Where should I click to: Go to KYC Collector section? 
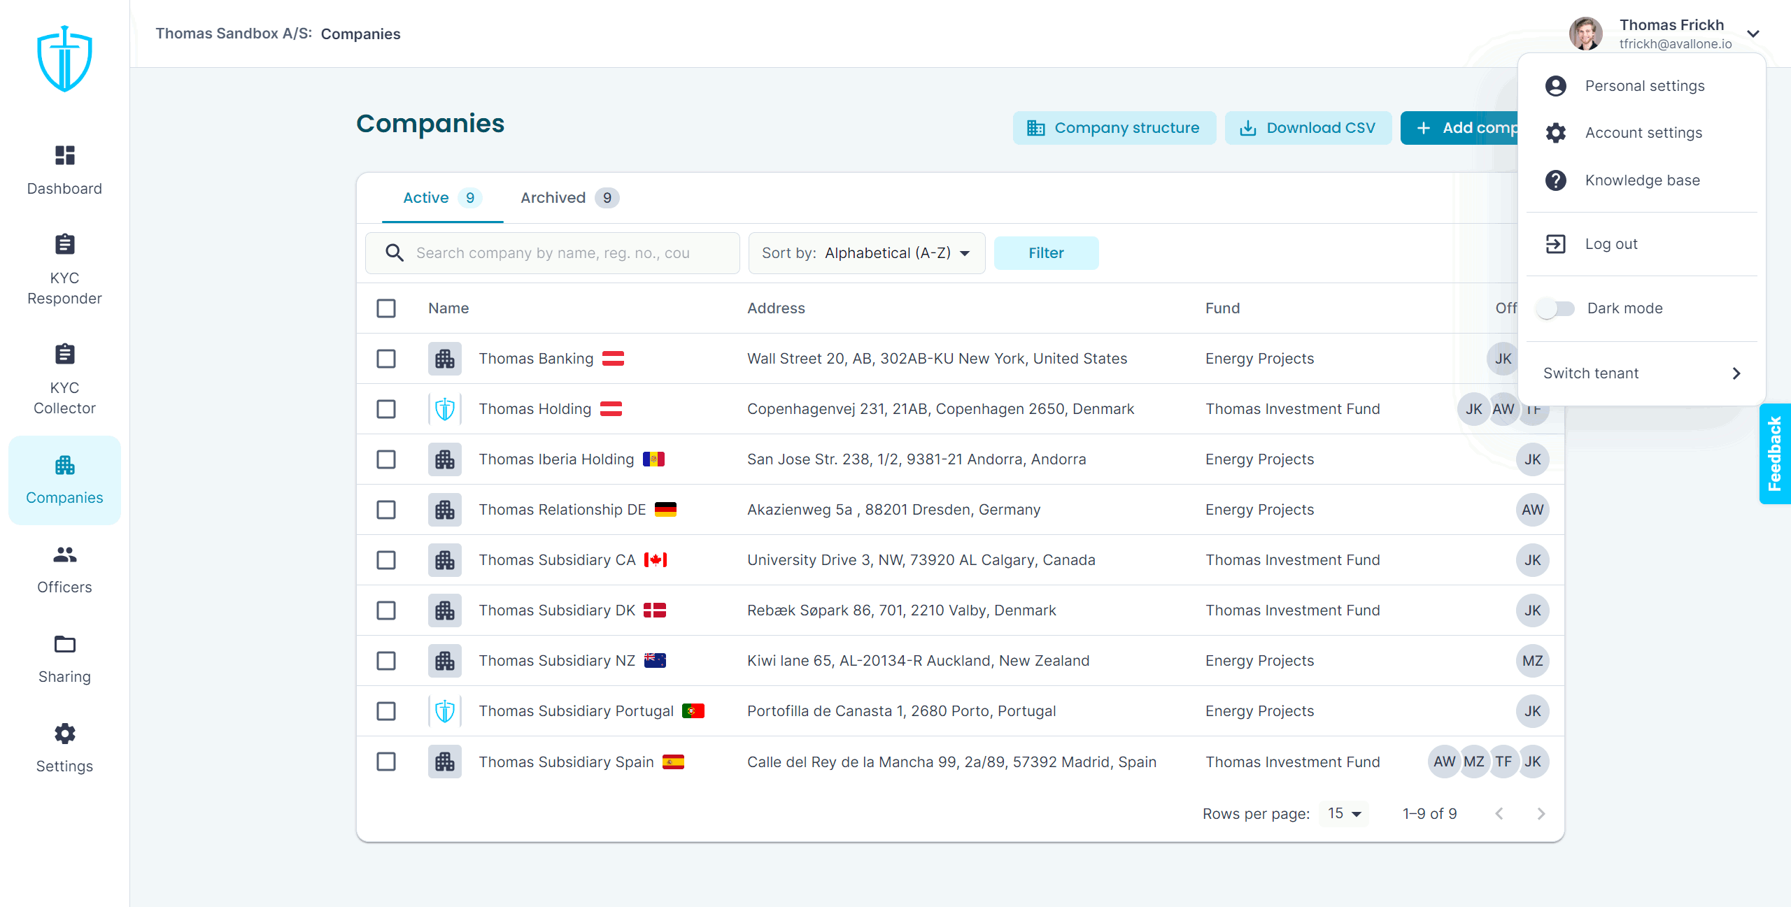click(x=64, y=380)
